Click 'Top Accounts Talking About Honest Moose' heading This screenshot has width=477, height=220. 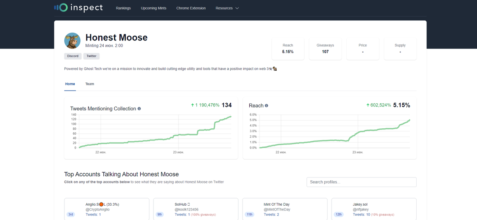click(122, 174)
